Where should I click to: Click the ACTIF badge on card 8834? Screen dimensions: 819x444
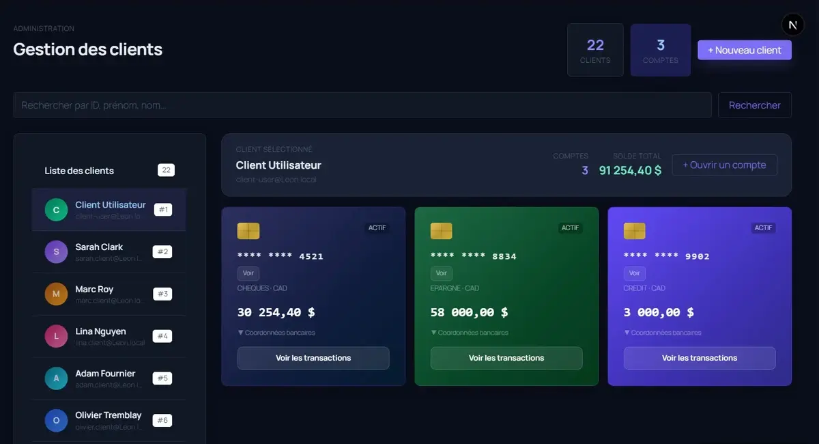[571, 227]
